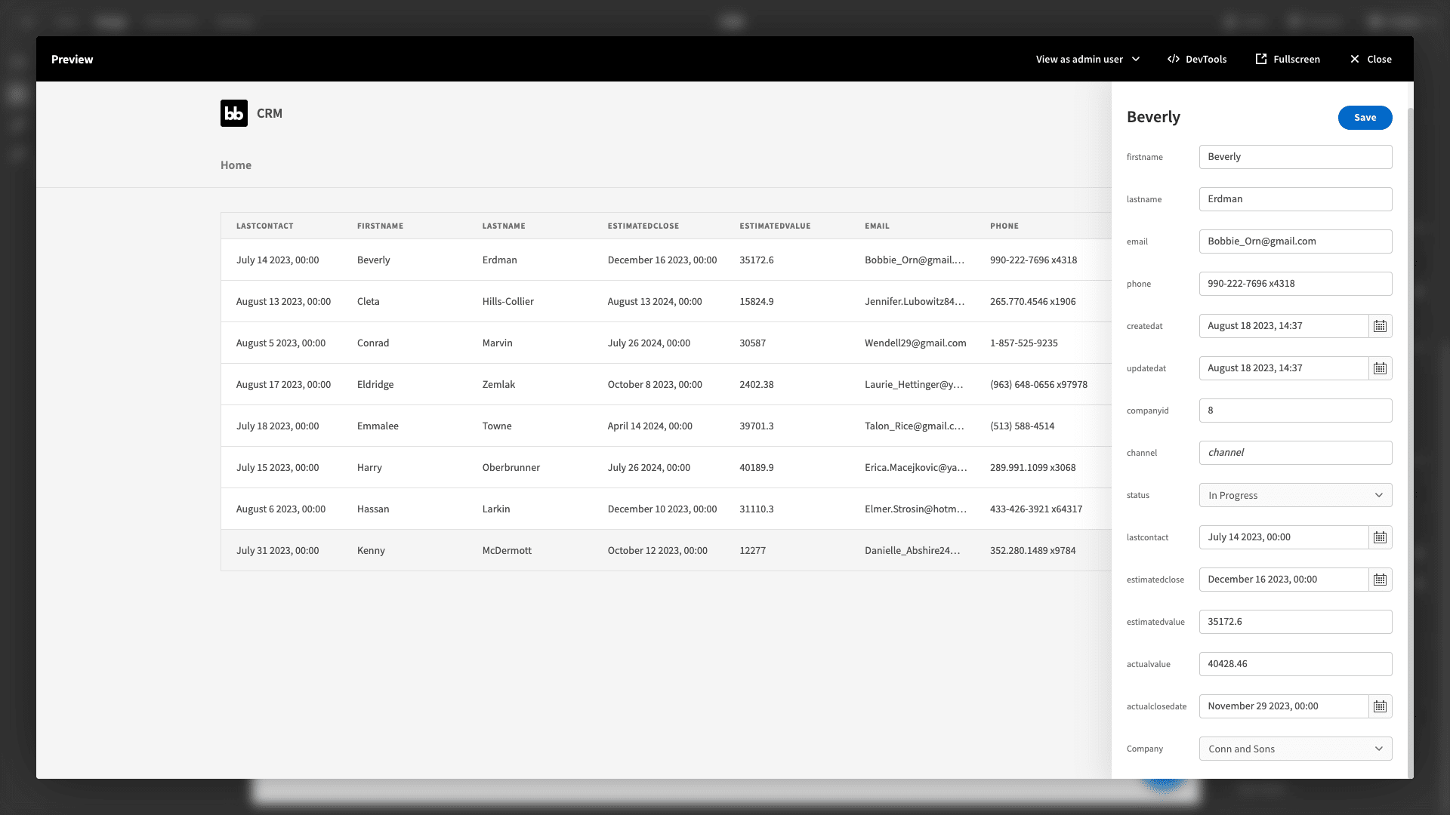Screen dimensions: 1450x815
Task: Select Kenny McDermott row
Action: (666, 550)
